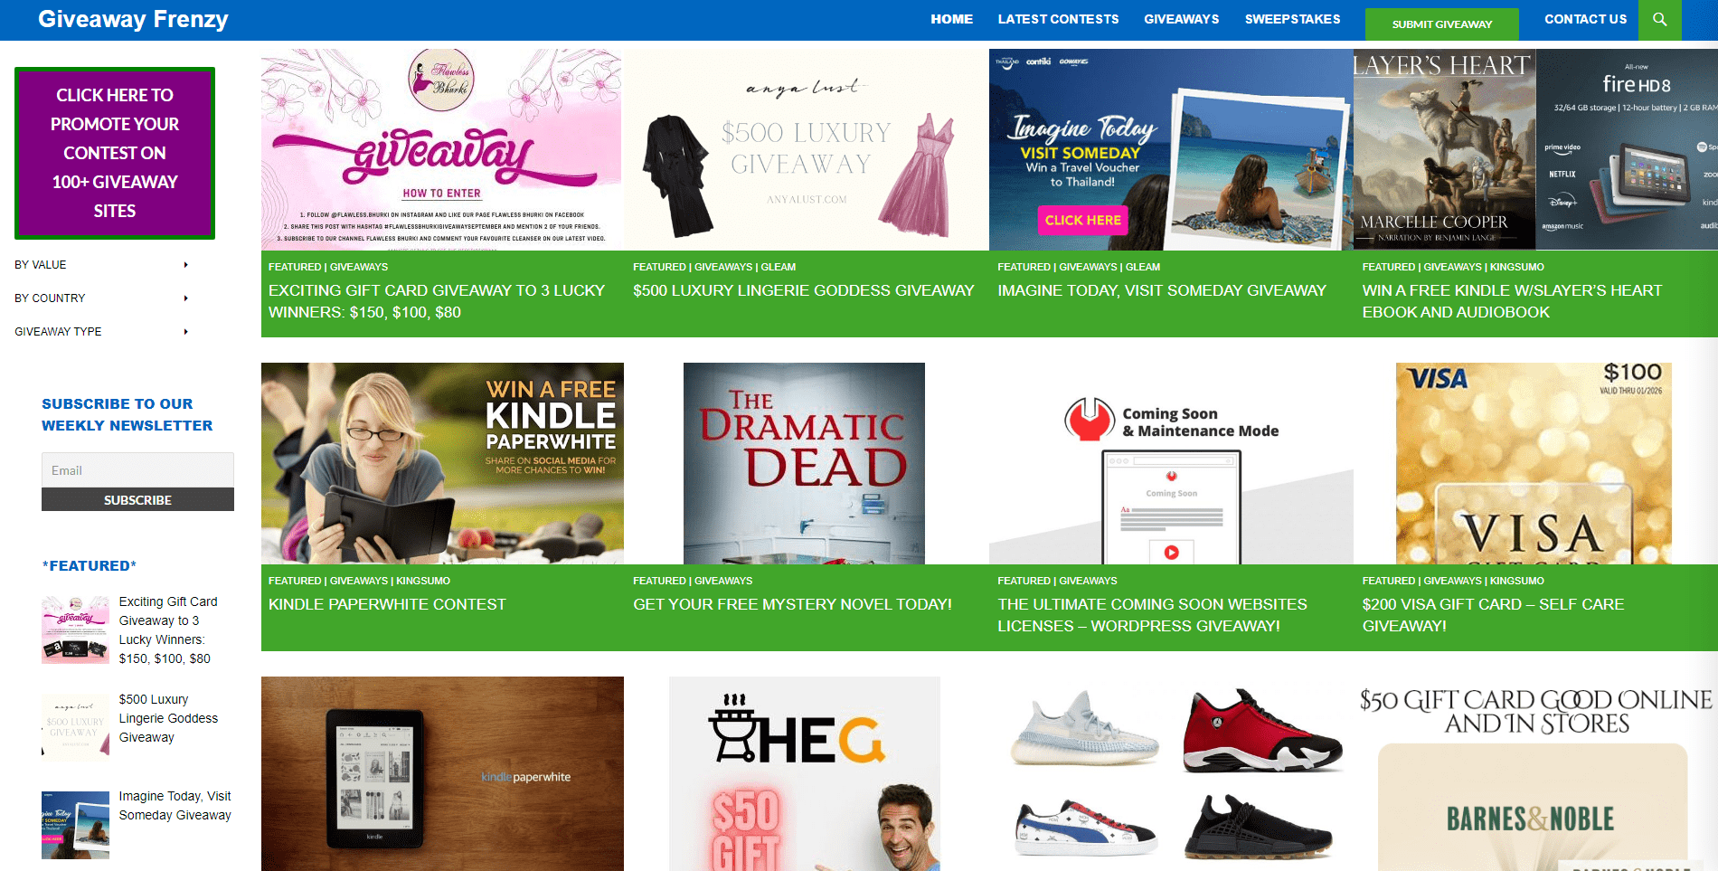Expand the Giveaway Type filter arrow
Screen dimensions: 1718x871
coord(185,332)
